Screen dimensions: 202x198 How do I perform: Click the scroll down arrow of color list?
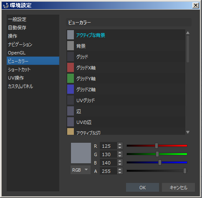pyautogui.click(x=188, y=132)
